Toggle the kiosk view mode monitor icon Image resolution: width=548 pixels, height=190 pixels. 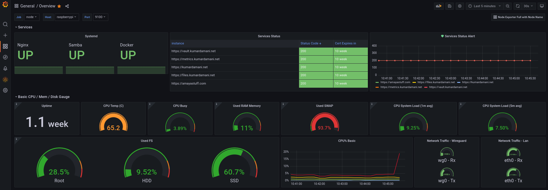pyautogui.click(x=542, y=6)
